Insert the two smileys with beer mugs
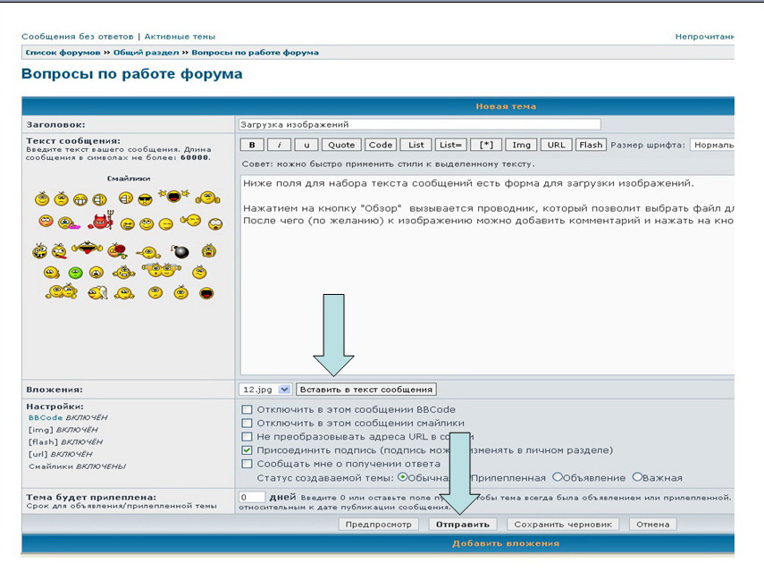 (161, 270)
